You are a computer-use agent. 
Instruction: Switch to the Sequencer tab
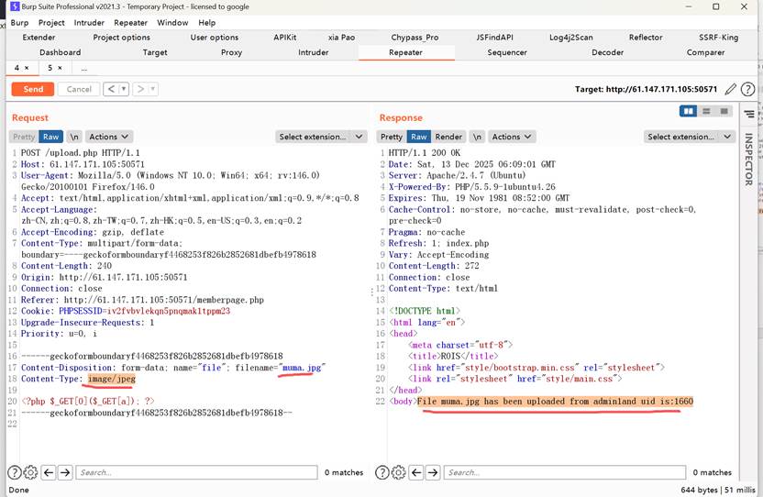507,52
